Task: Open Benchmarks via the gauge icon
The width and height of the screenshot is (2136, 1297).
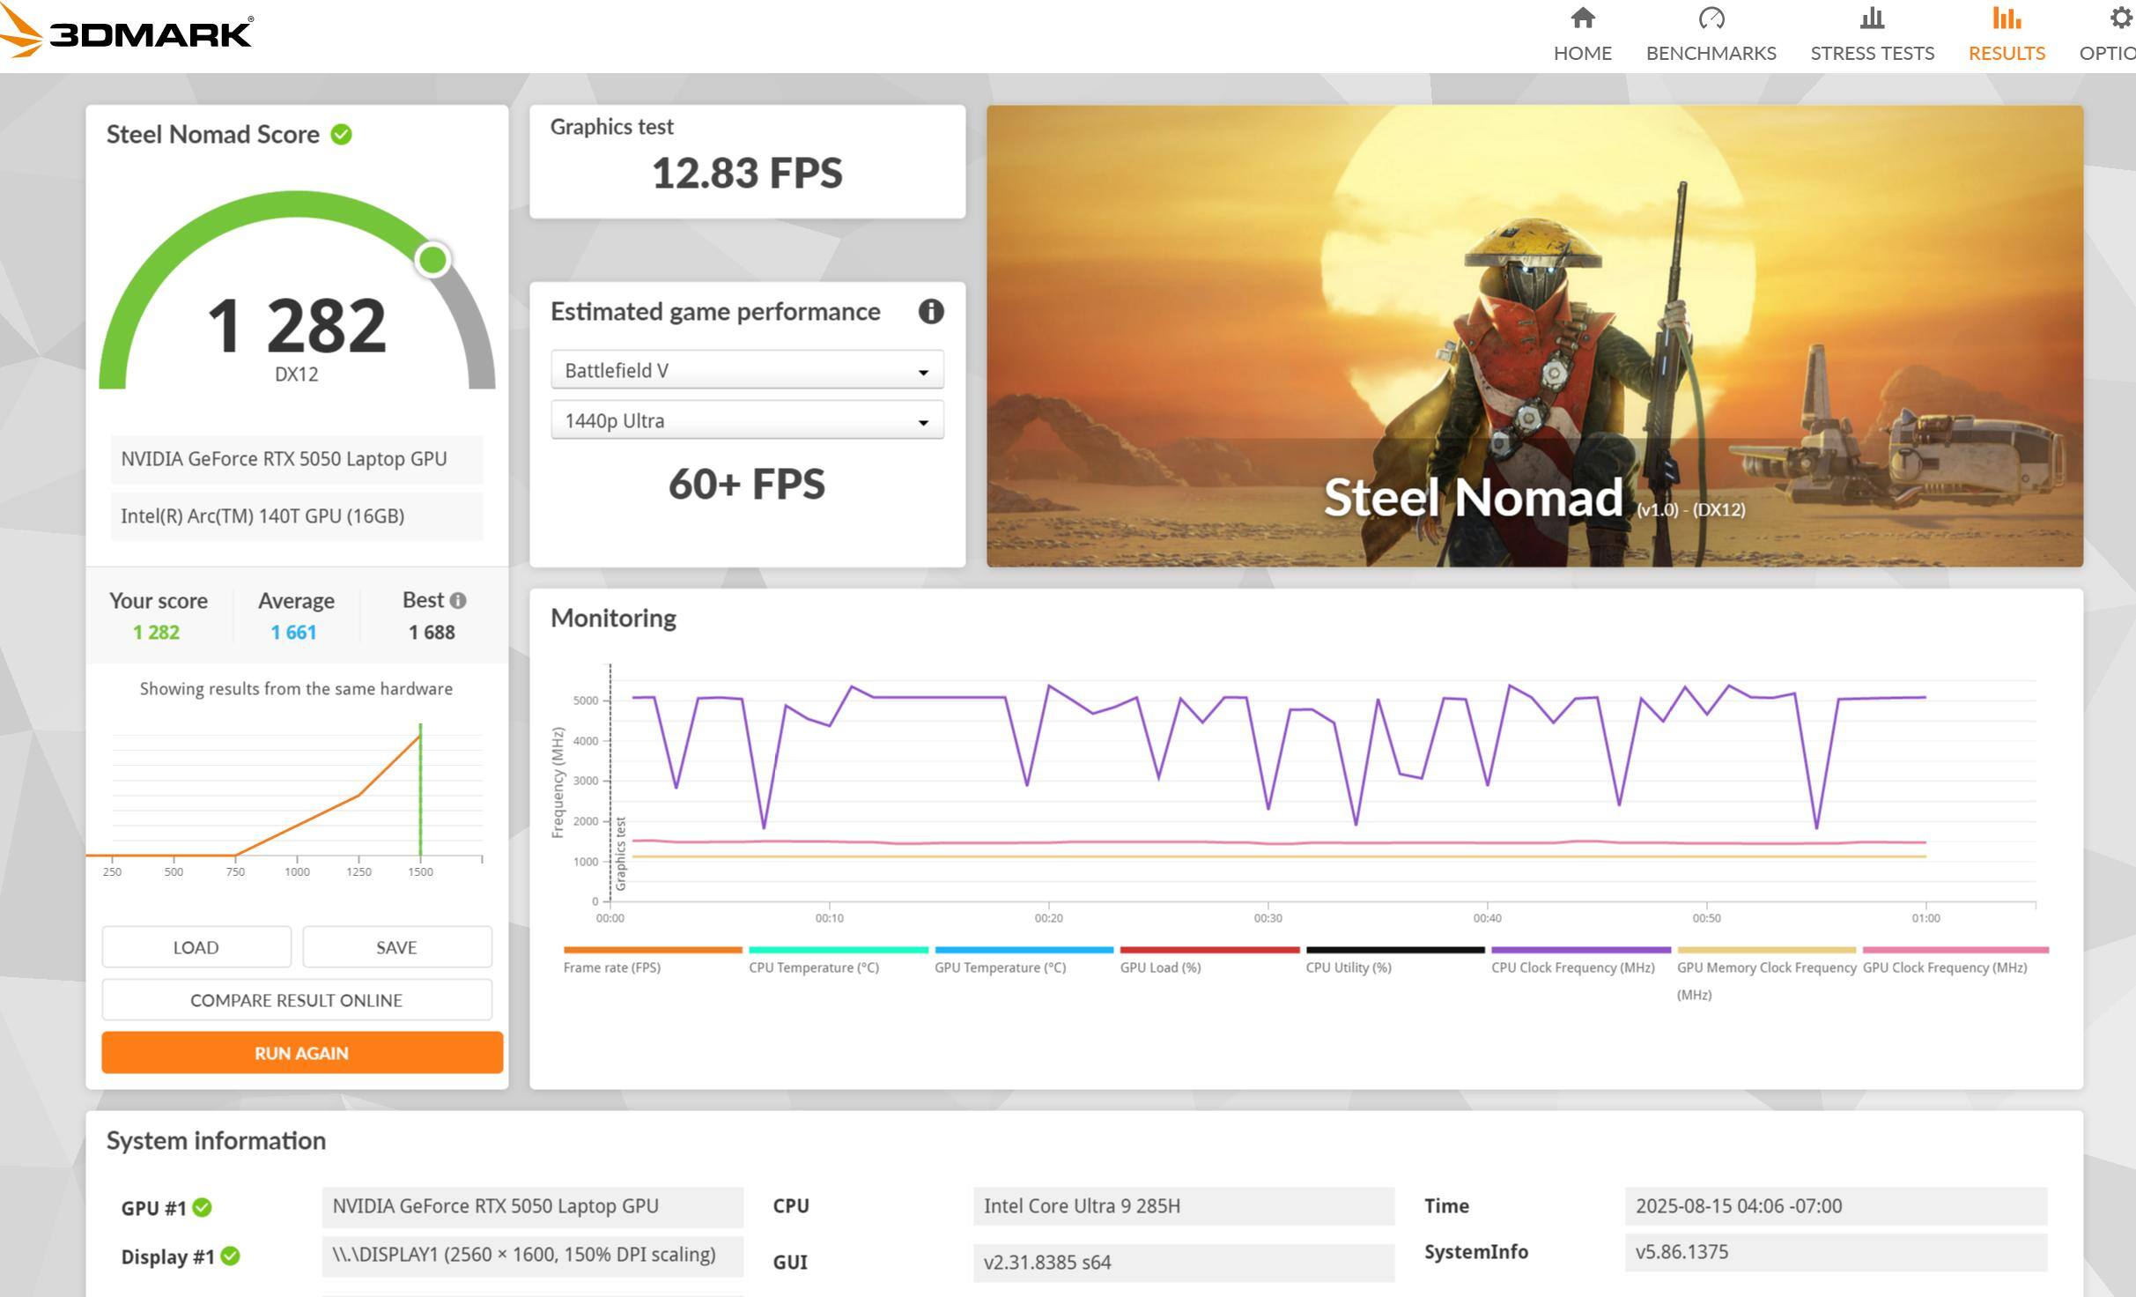Action: pyautogui.click(x=1711, y=19)
